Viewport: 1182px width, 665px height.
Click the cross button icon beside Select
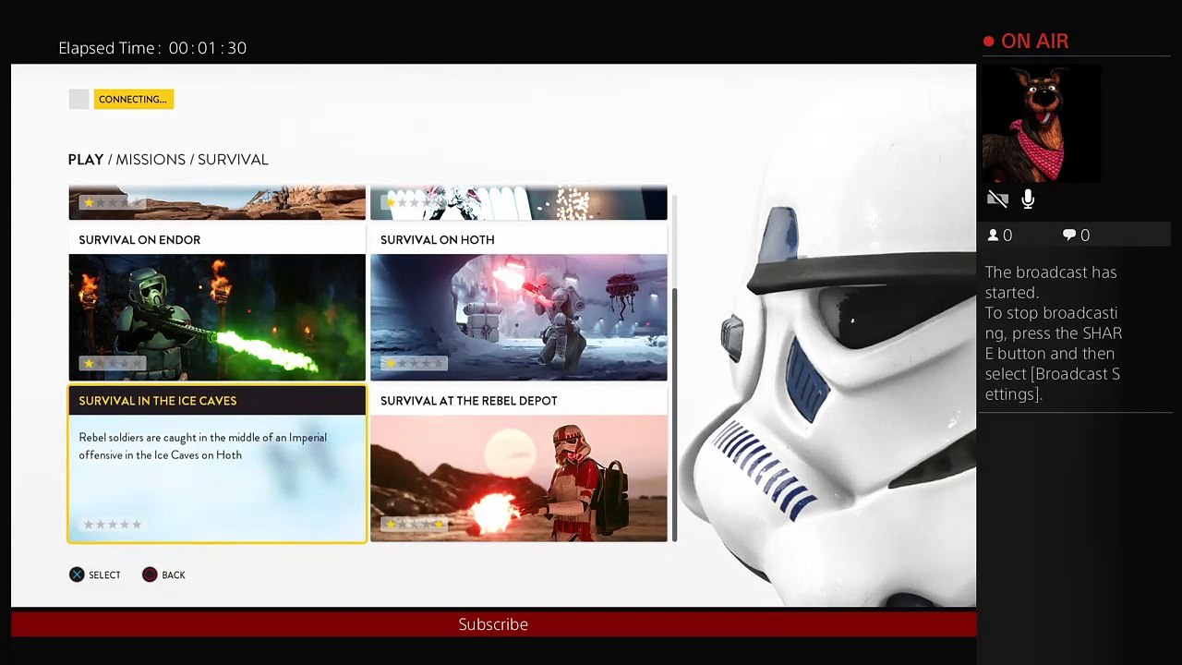coord(77,574)
